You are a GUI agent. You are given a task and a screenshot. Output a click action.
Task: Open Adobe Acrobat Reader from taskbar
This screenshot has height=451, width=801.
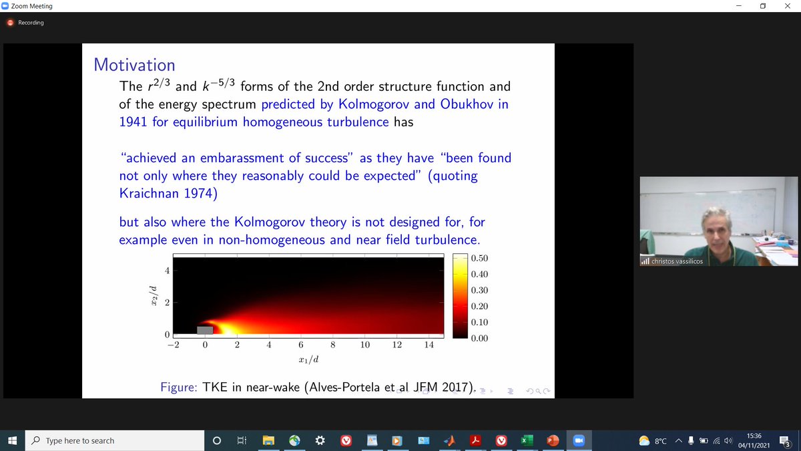coord(476,440)
